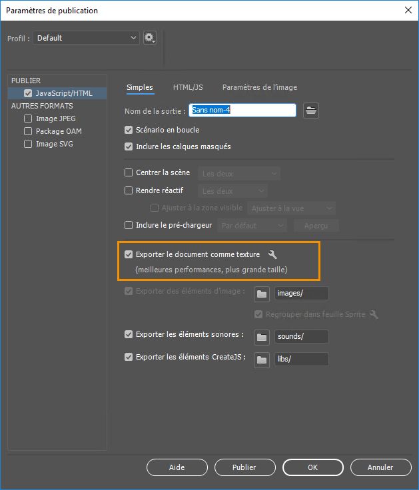The width and height of the screenshot is (419, 490).
Task: Toggle JavaScript/HTML publish checkbox
Action: (x=28, y=93)
